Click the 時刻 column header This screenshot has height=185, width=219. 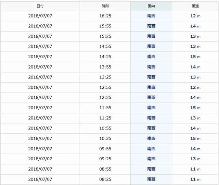pyautogui.click(x=105, y=6)
